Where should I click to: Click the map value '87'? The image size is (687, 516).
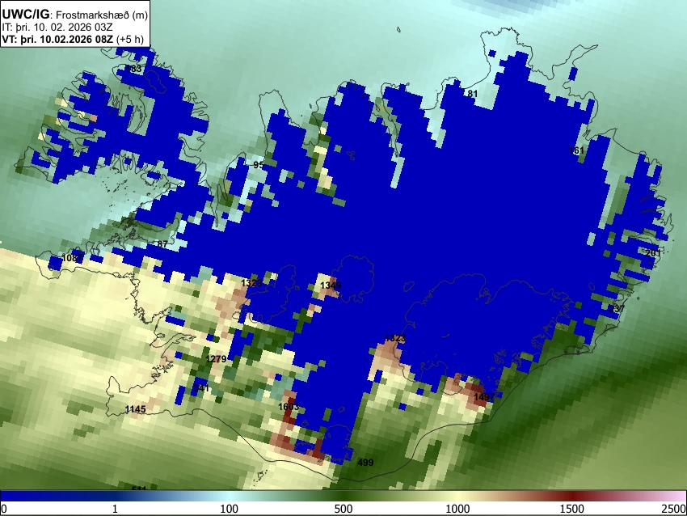(x=162, y=244)
